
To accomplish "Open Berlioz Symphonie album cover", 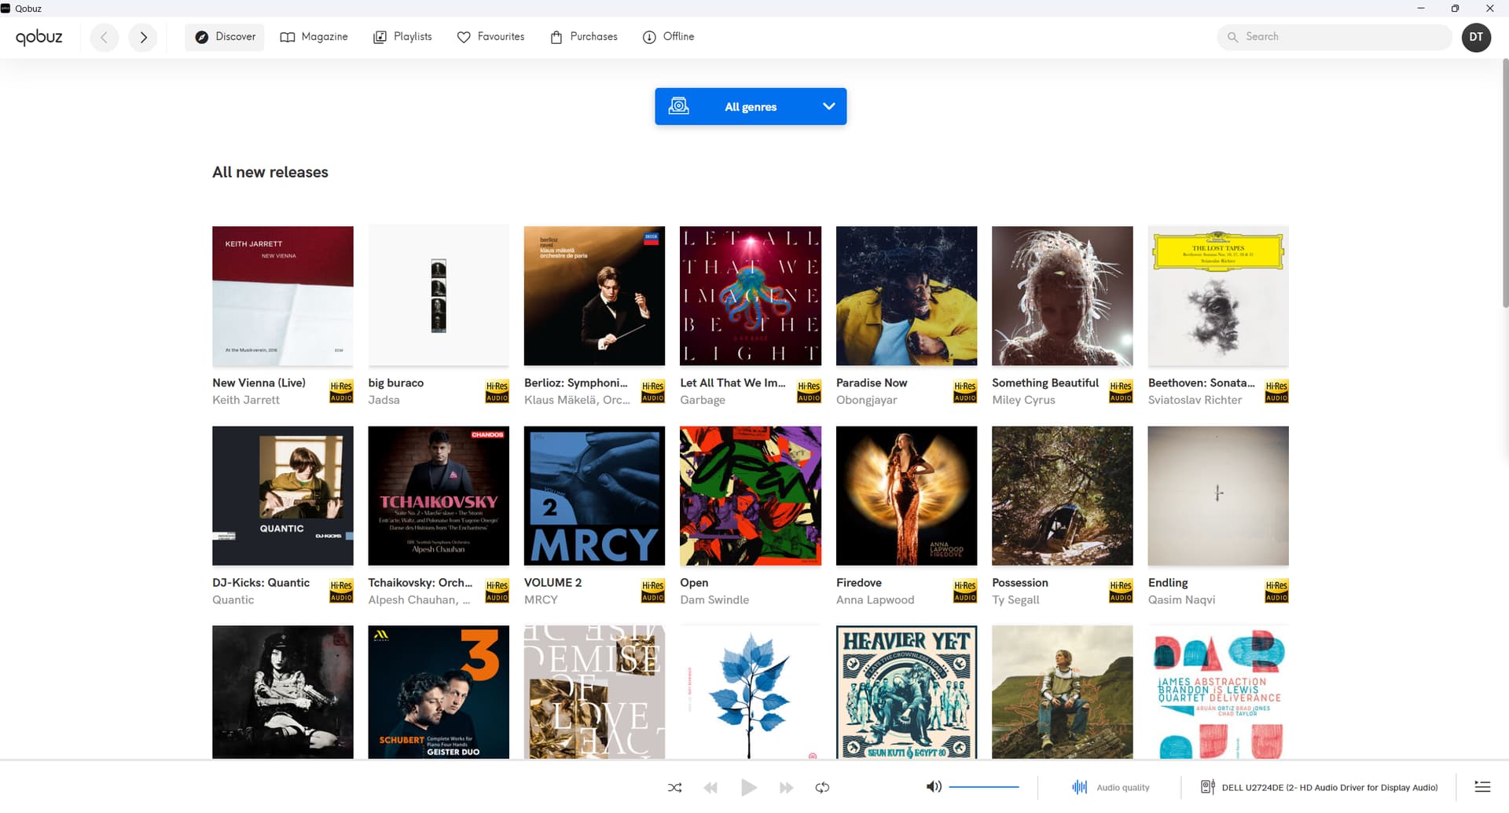I will click(594, 296).
